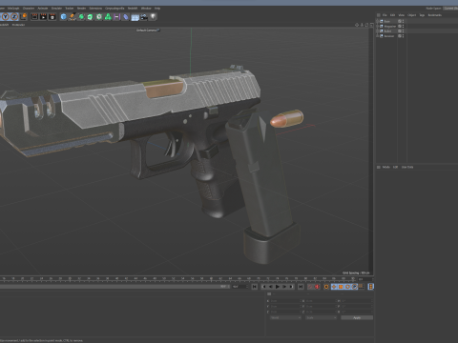Toggle visibility dots for the Magazine object

[403, 27]
